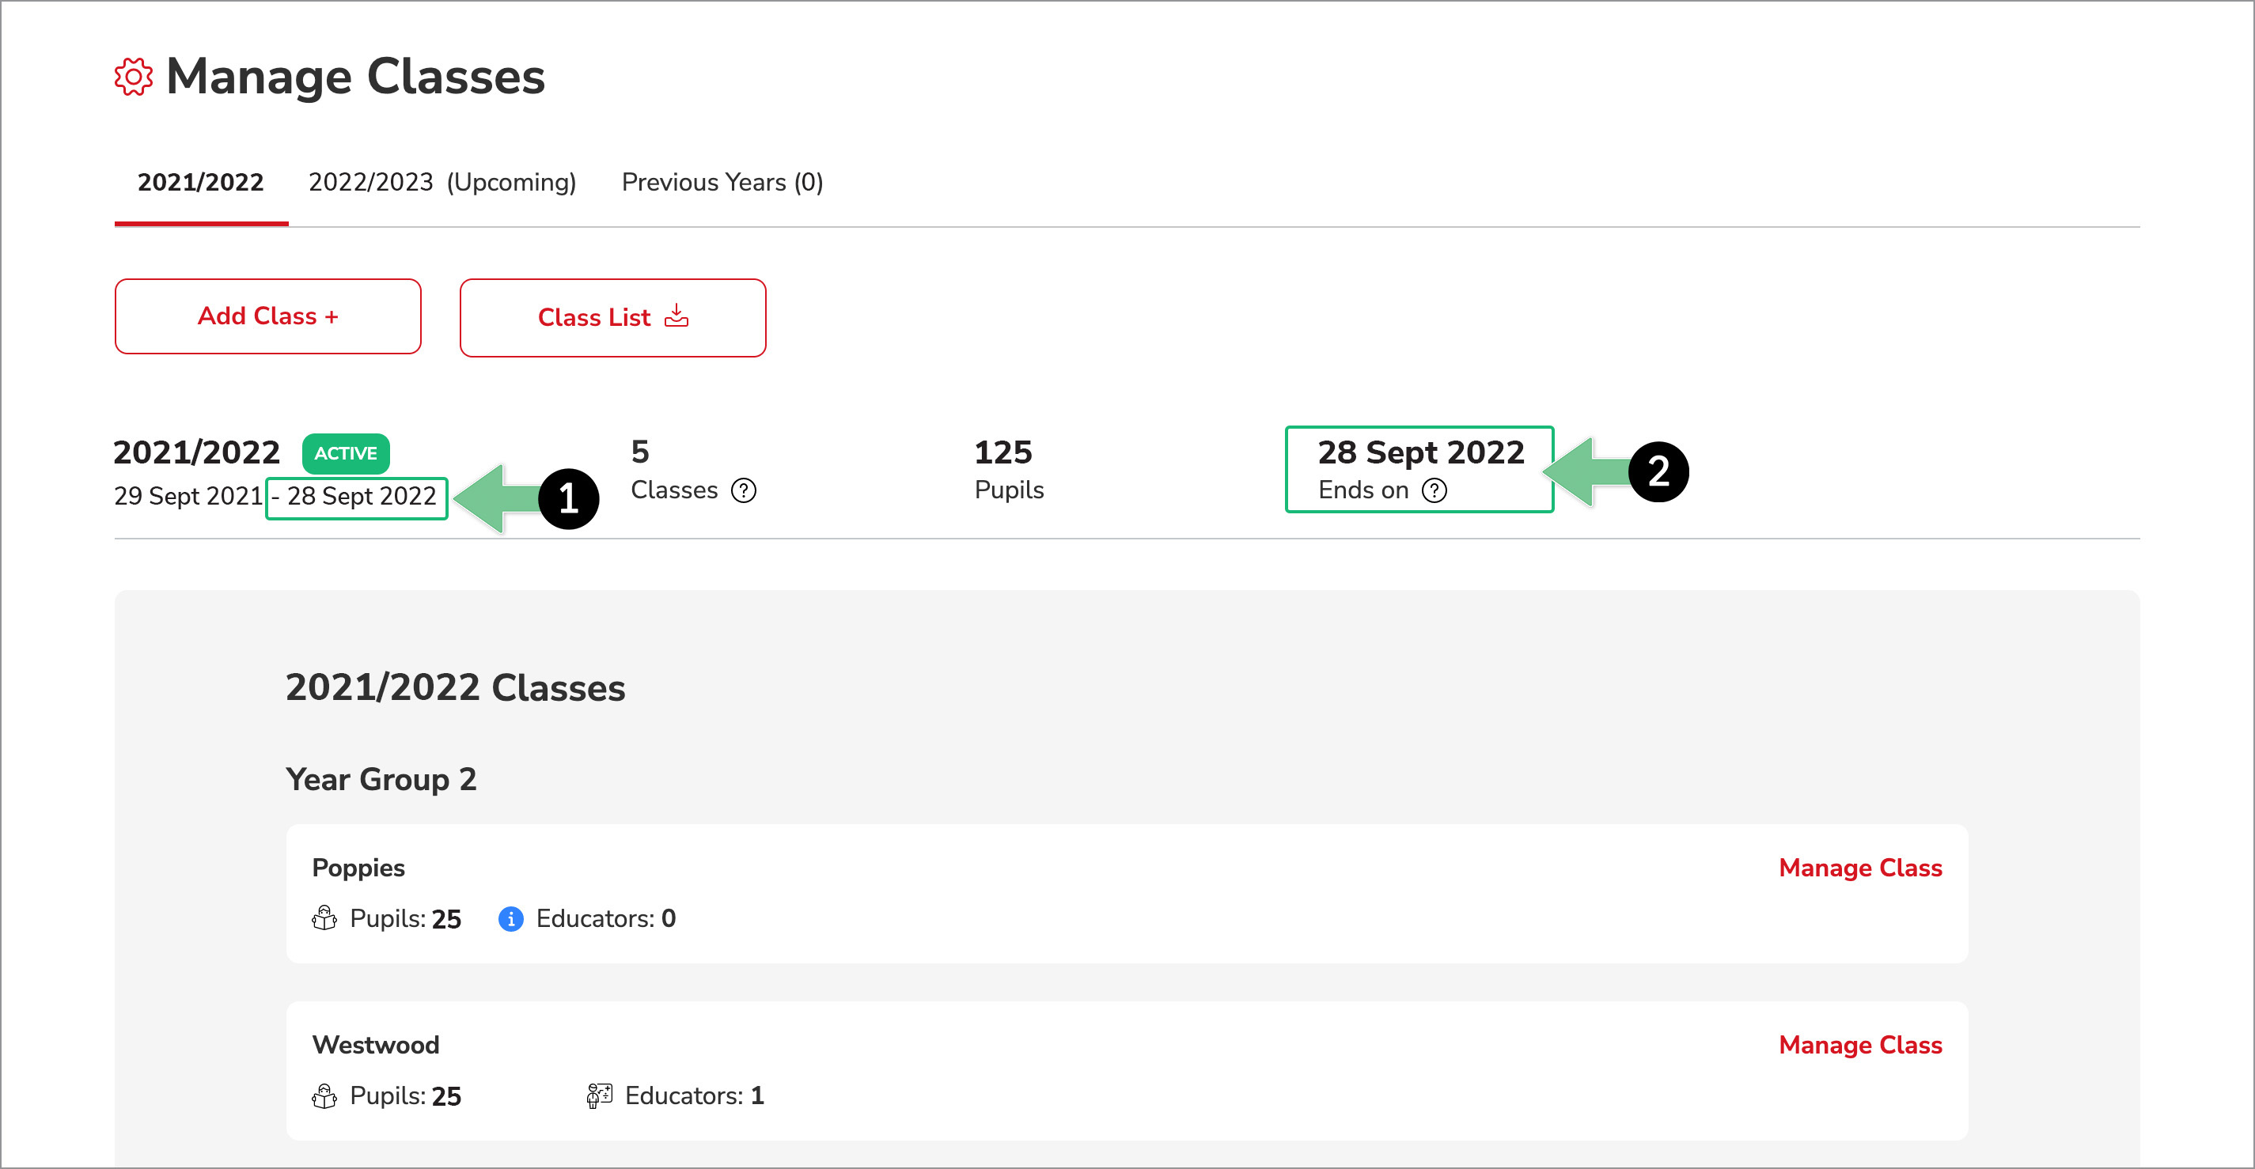The width and height of the screenshot is (2255, 1169).
Task: Click the 28 Sept 2022 end date heading
Action: pos(1420,452)
